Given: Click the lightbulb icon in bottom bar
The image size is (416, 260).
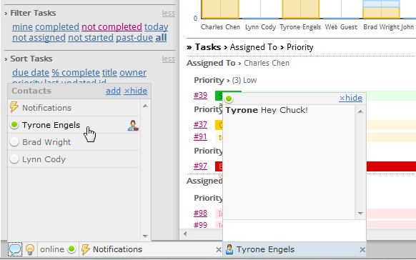Looking at the screenshot, I should [30, 249].
